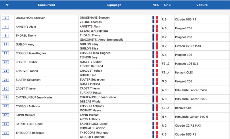Open entry number 18 box
The width and height of the screenshot is (230, 139).
click(x=5, y=45)
